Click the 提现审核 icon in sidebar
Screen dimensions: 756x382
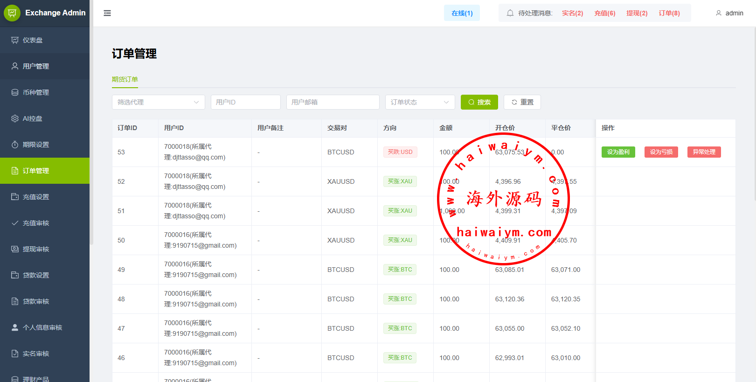click(x=15, y=249)
